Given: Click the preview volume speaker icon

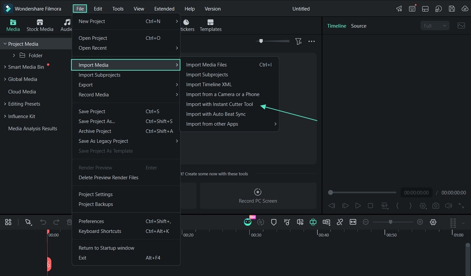Looking at the screenshot, I should point(449,205).
